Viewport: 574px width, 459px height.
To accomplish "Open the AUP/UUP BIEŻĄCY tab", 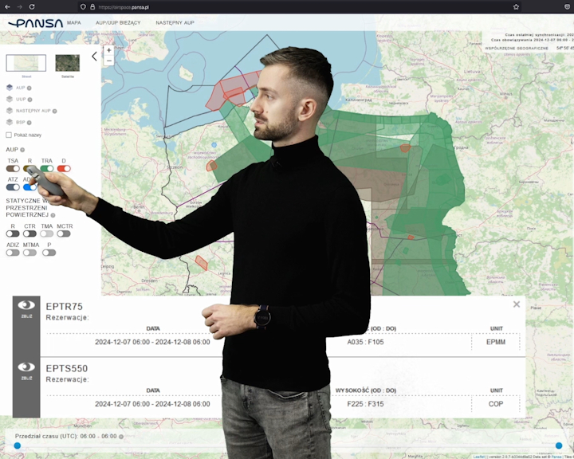I will click(x=118, y=23).
